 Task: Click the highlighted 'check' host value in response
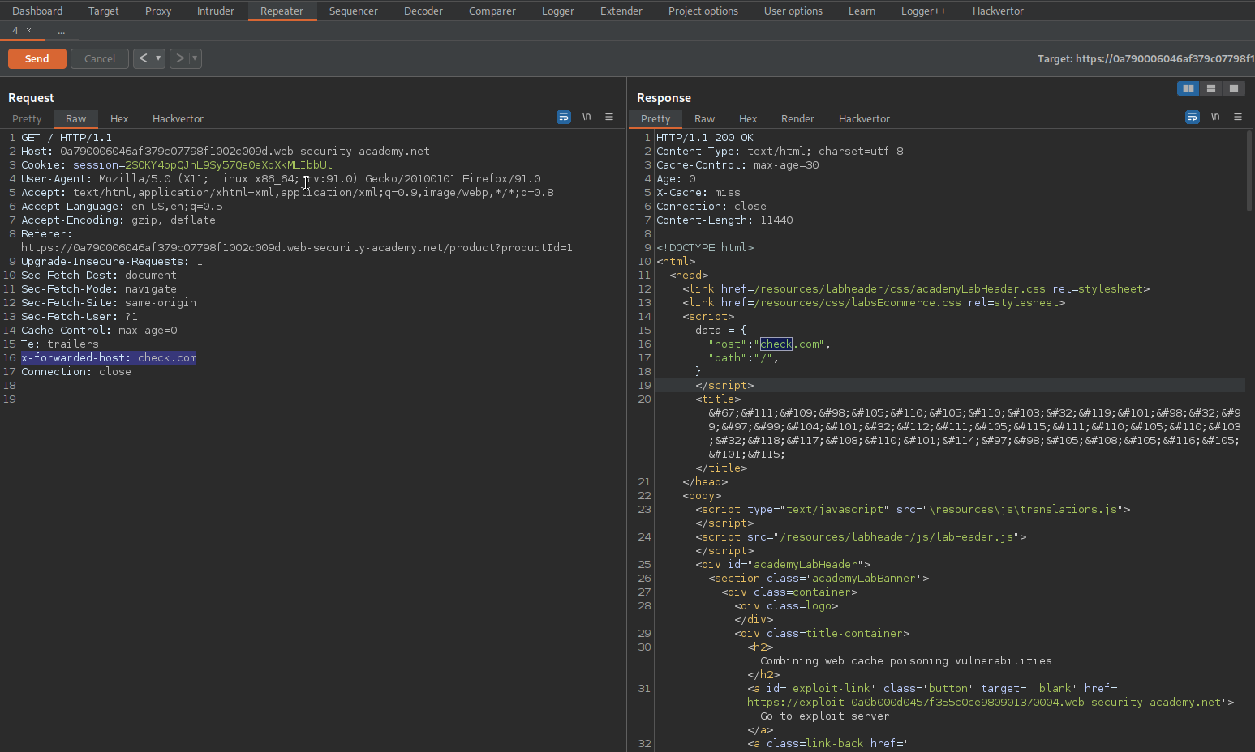tap(776, 344)
